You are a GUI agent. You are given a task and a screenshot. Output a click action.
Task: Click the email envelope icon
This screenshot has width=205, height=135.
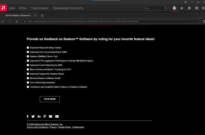pos(51,116)
